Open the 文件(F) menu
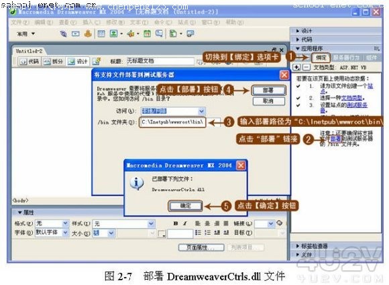389x285 pixels. pyautogui.click(x=20, y=22)
